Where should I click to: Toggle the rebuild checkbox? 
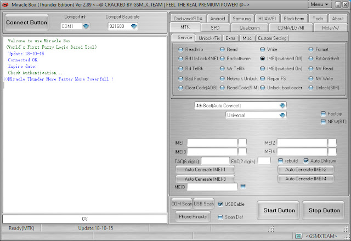coord(280,160)
